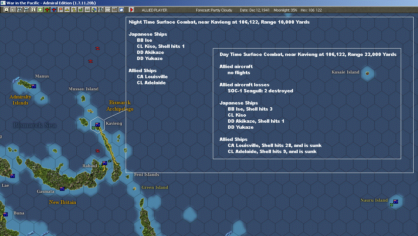This screenshot has height=236, width=418.
Task: Click the Feni Islands map label
Action: (147, 175)
